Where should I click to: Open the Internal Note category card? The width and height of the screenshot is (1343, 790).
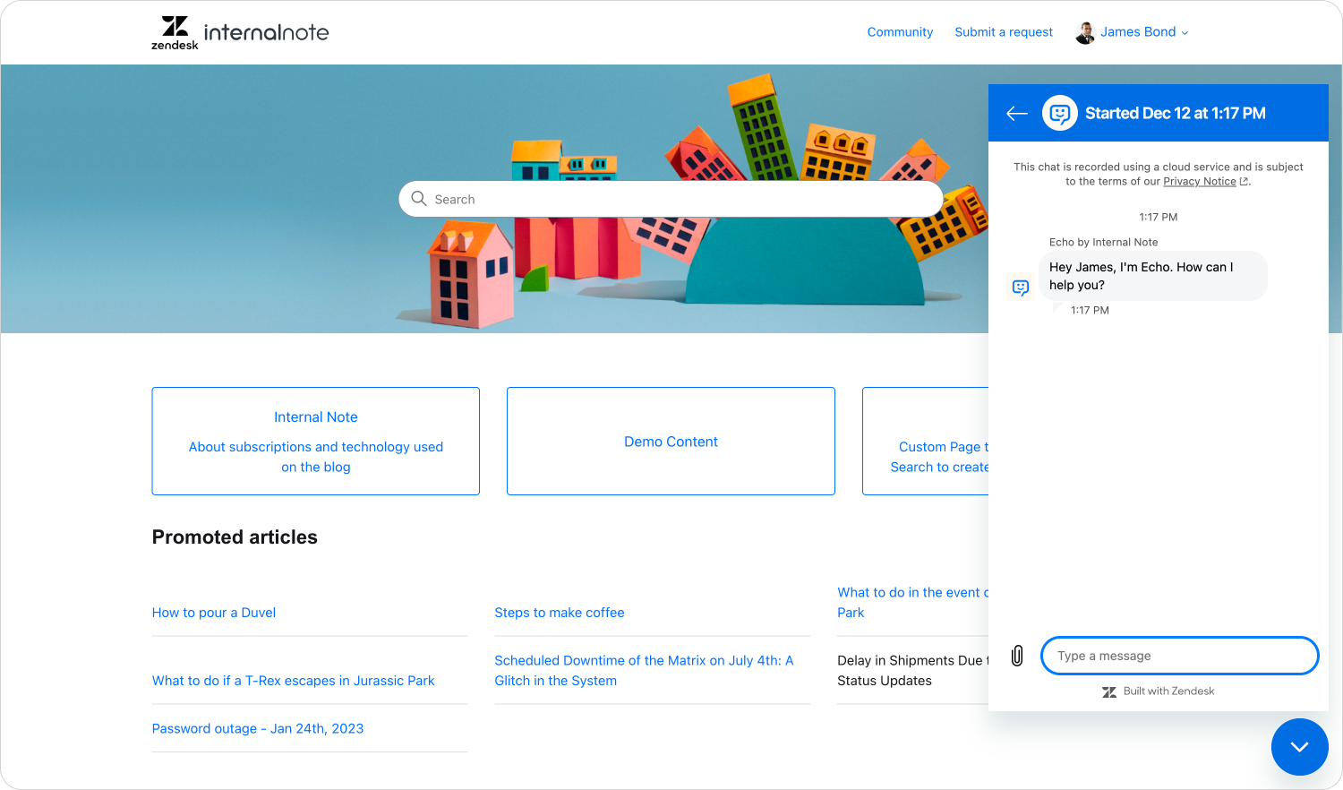[316, 441]
